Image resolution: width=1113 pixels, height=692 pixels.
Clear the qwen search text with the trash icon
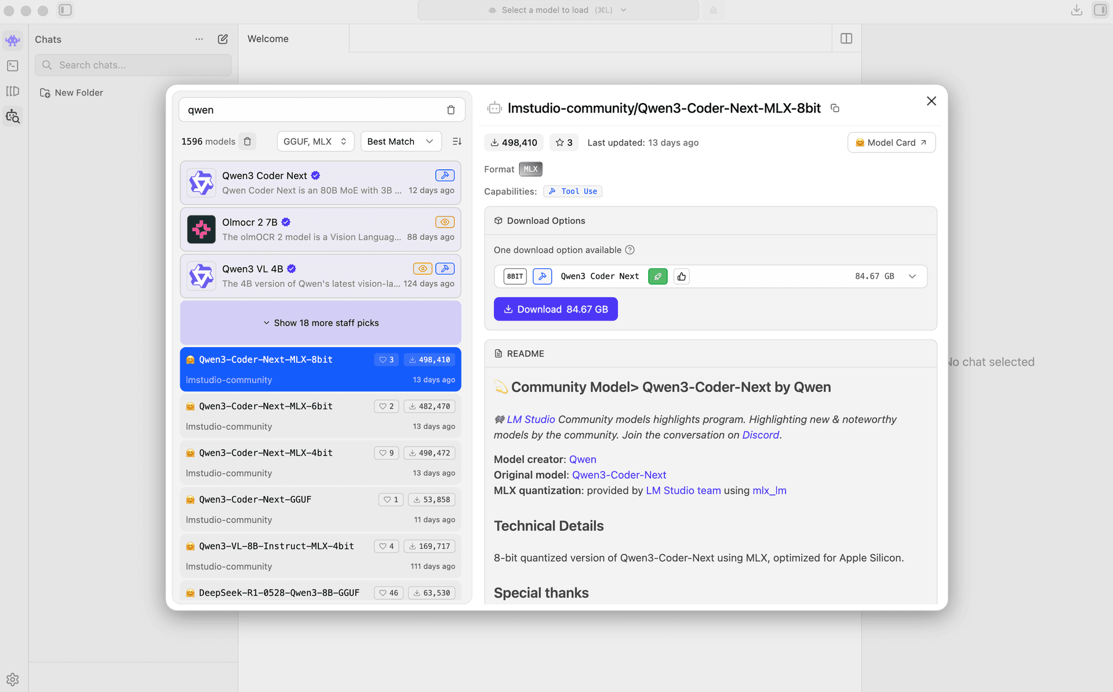(450, 110)
